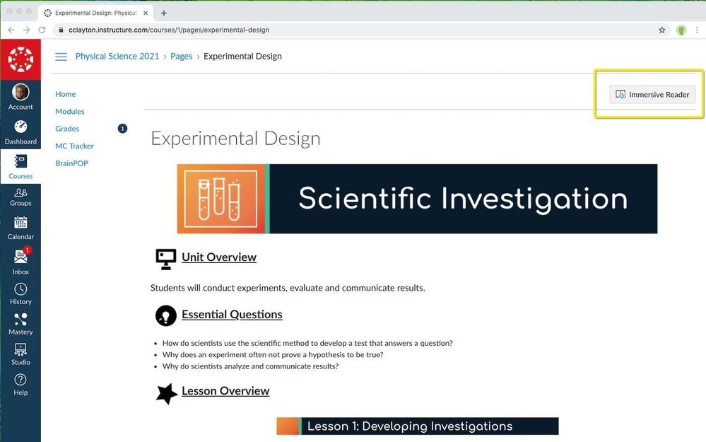Click Physical Science 2021 breadcrumb

click(x=118, y=57)
